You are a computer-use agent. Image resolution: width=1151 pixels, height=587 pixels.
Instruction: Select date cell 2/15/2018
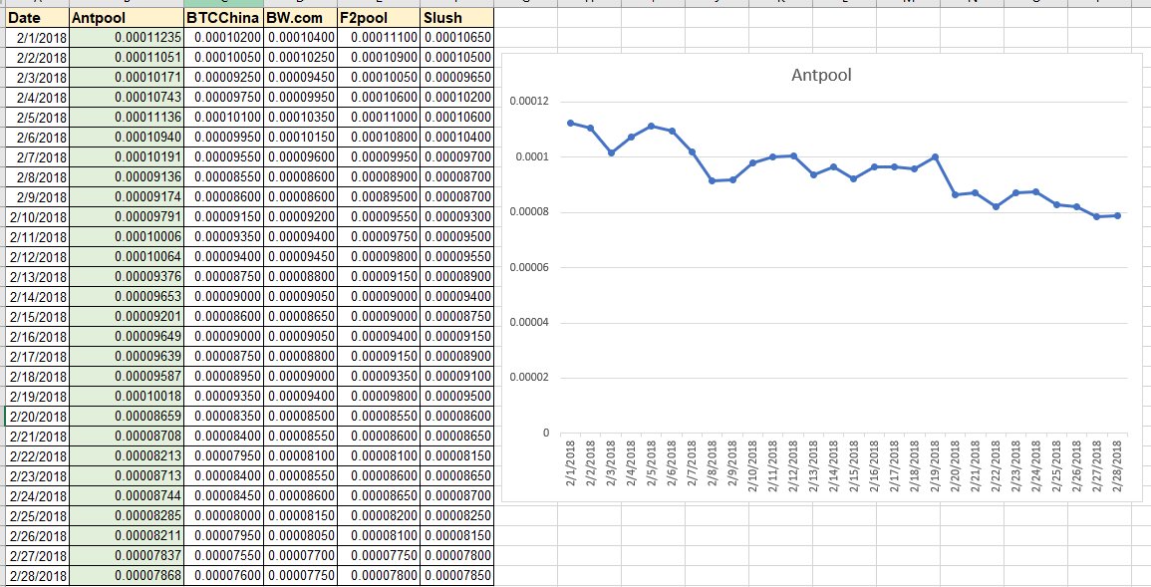(37, 316)
